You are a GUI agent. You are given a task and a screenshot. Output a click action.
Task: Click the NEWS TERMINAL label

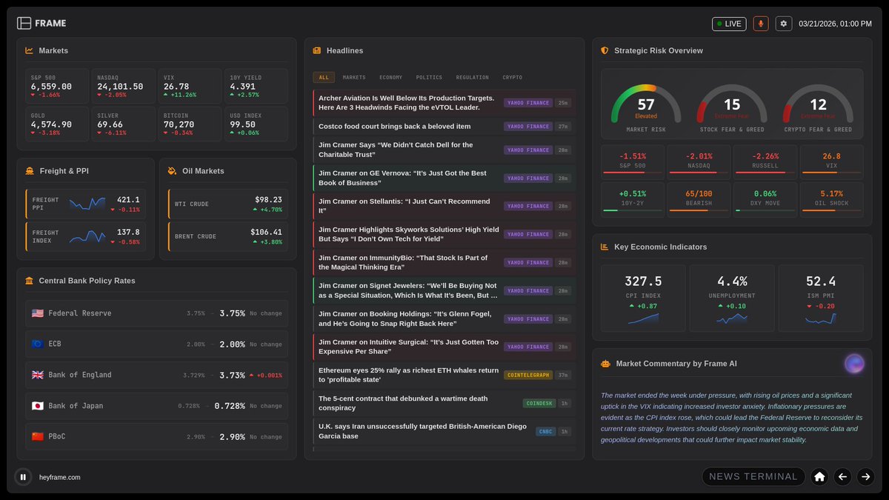click(753, 476)
